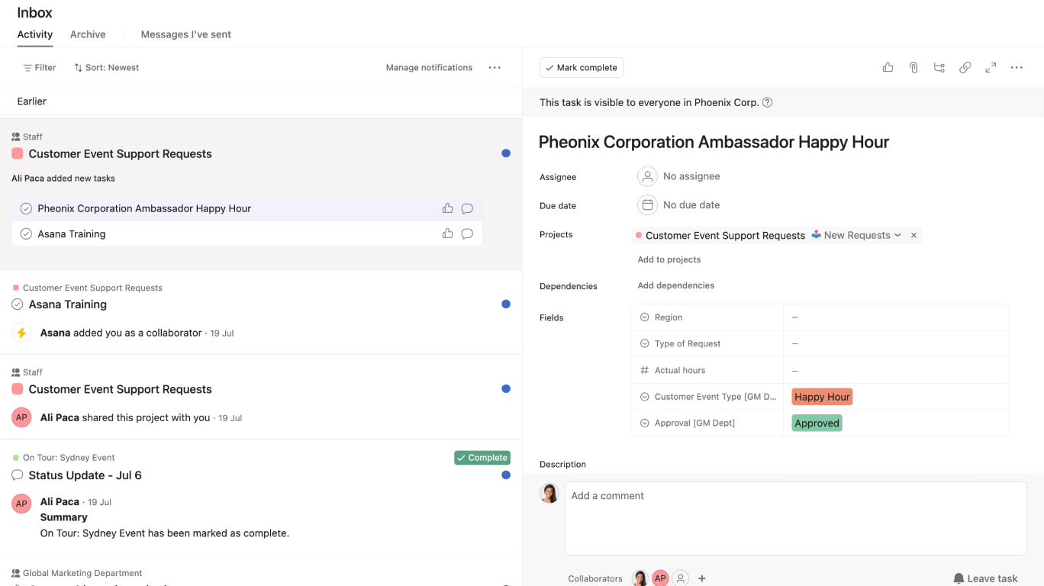Switch to the Archive tab
The height and width of the screenshot is (586, 1044).
(x=88, y=34)
